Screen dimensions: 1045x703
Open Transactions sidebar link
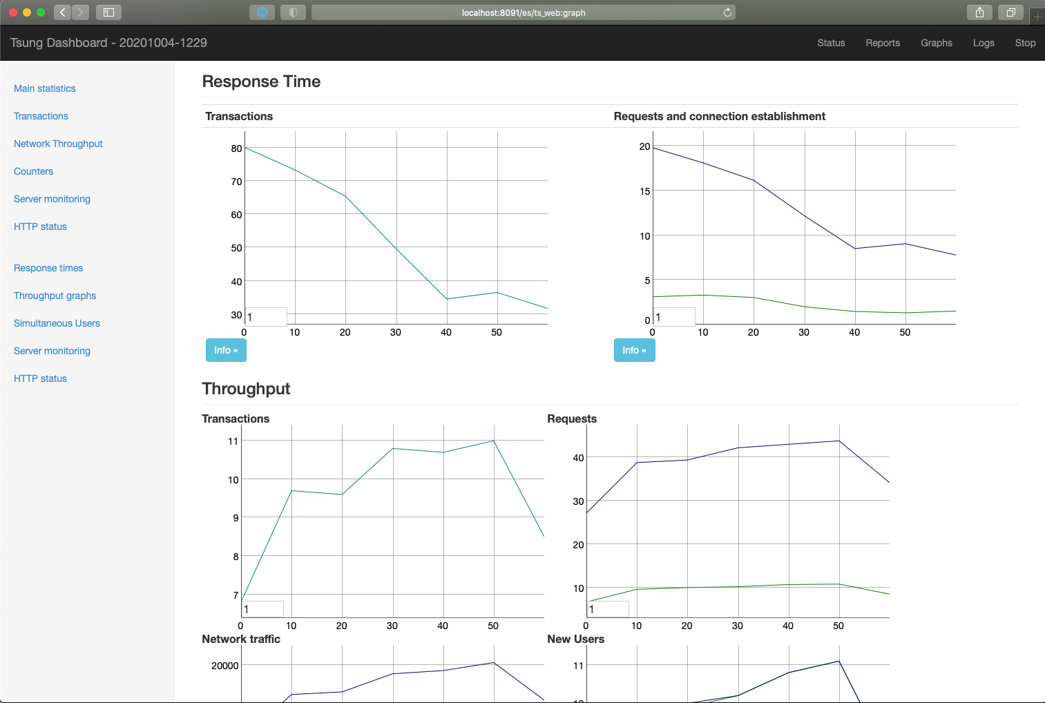(x=41, y=116)
